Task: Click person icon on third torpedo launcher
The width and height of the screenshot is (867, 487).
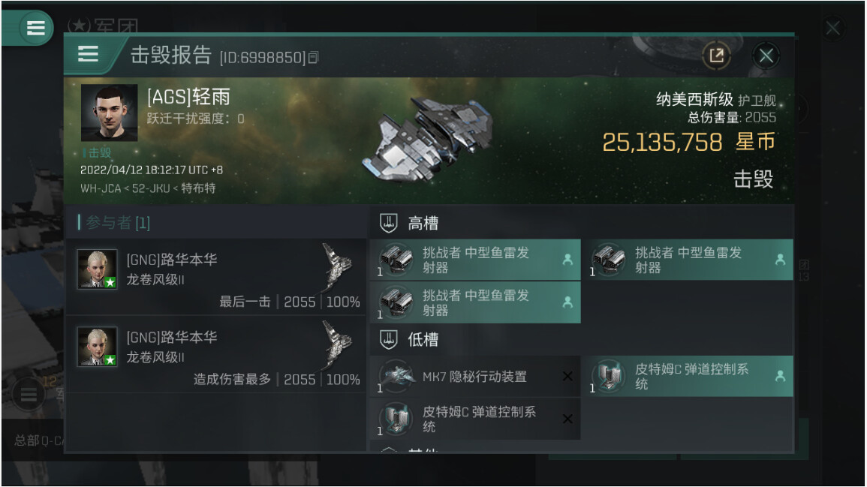Action: click(x=567, y=302)
